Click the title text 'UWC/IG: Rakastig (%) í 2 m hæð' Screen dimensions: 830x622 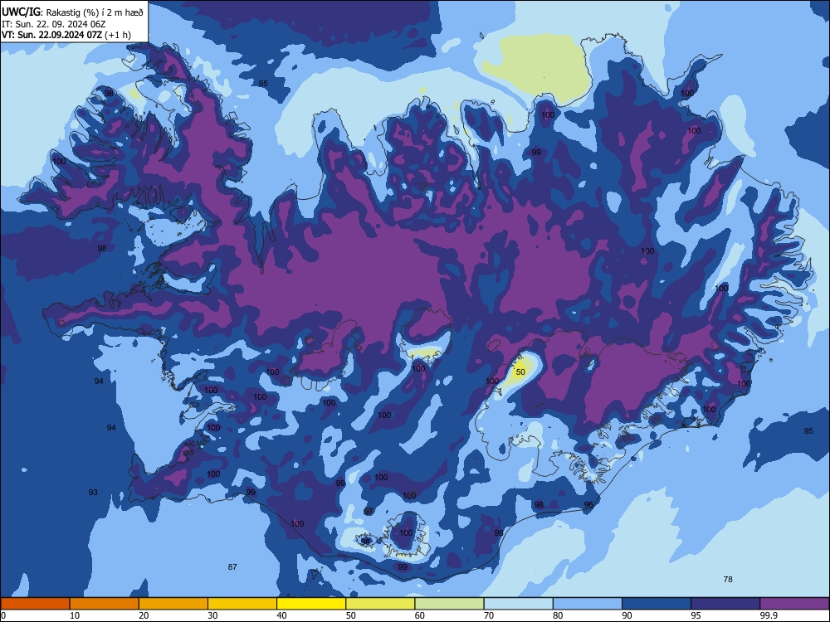(x=72, y=12)
